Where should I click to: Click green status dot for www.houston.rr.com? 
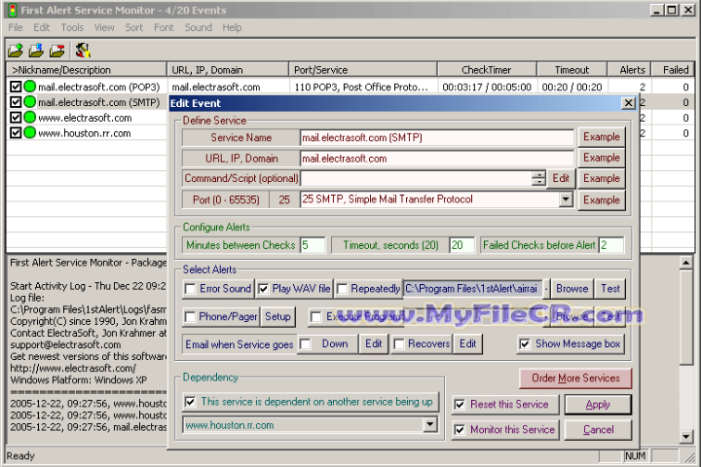pos(29,132)
